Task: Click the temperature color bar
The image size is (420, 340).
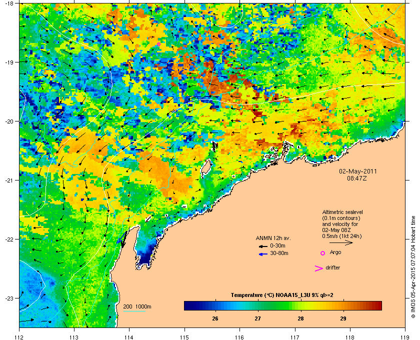Action: (283, 305)
